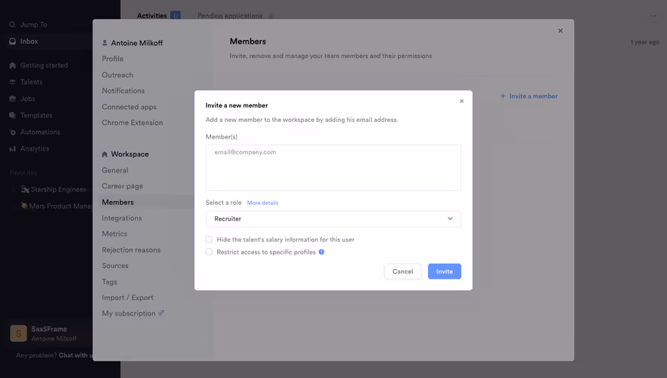Viewport: 667px width, 378px height.
Task: Click the Inbox icon in sidebar
Action: [x=12, y=41]
